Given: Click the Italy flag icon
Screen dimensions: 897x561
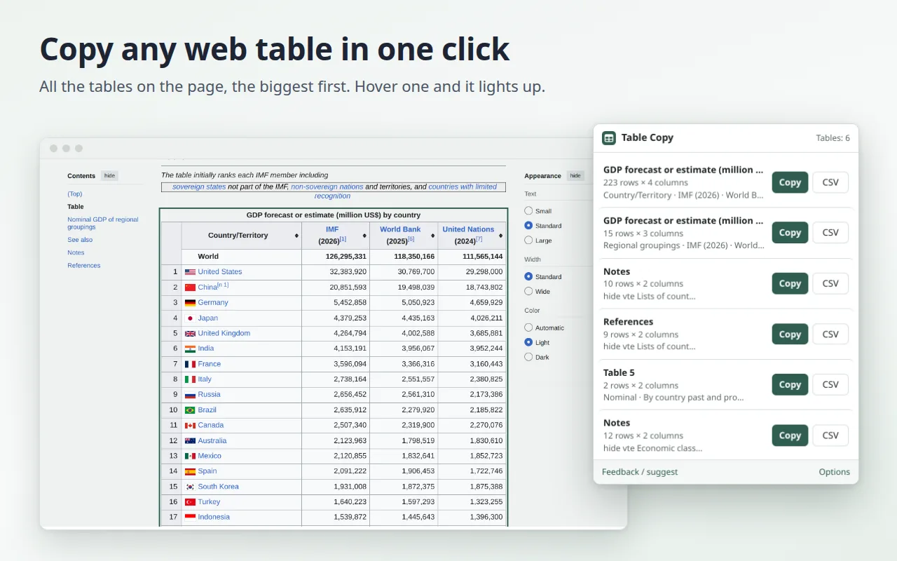Looking at the screenshot, I should (190, 379).
